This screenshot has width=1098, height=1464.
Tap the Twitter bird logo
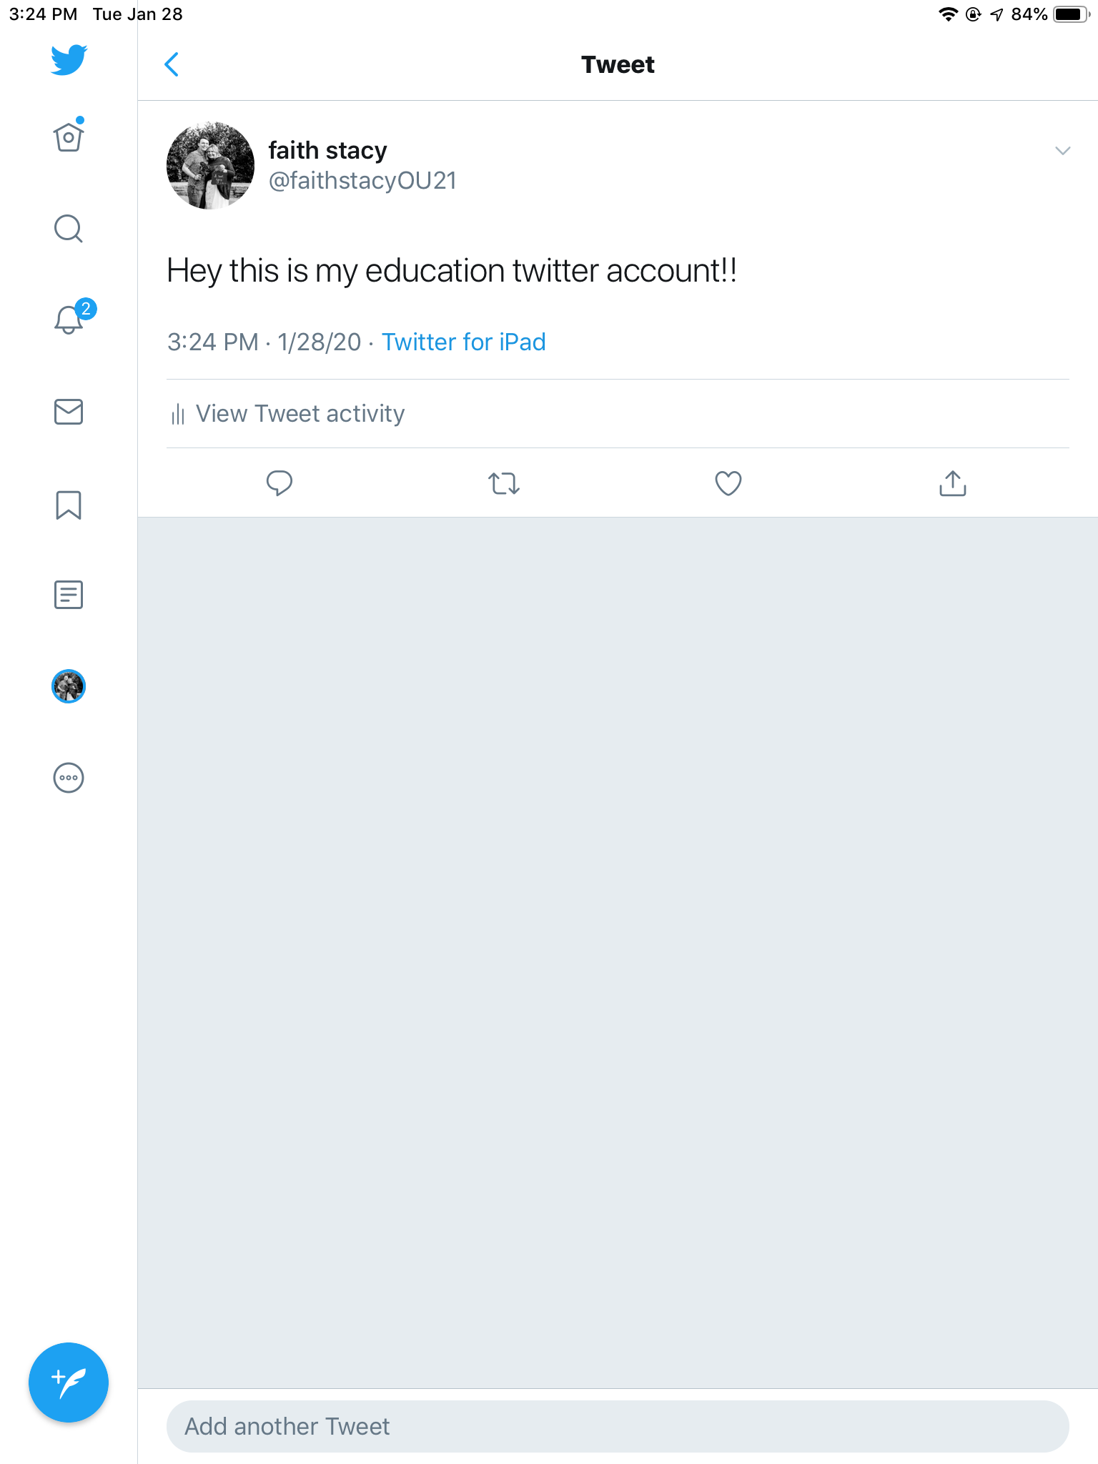click(69, 60)
